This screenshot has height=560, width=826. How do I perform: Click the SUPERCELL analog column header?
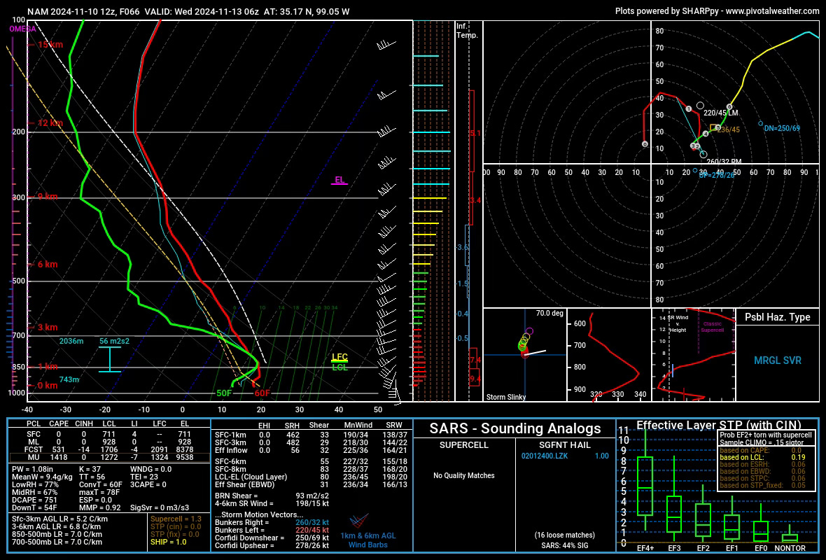coord(464,445)
